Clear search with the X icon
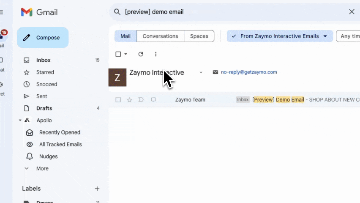Viewport: 360px width, 203px height. [x=352, y=12]
